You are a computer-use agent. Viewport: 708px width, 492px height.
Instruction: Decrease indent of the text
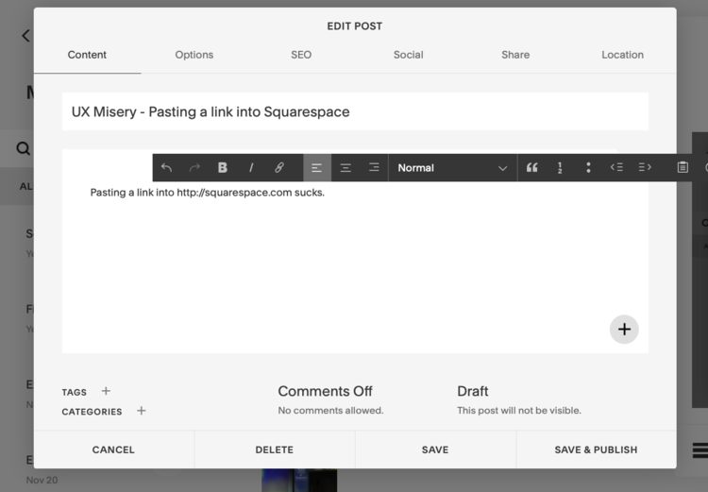[x=616, y=167]
